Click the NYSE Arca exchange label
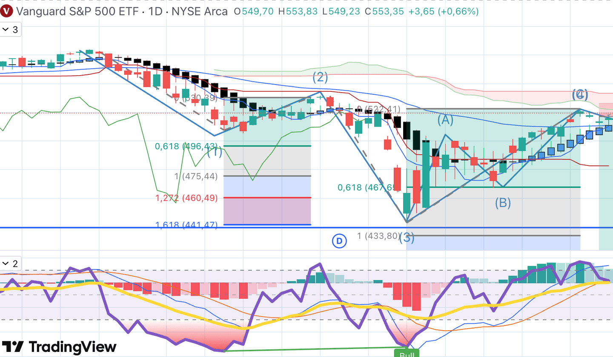Screen dimensions: 613x357 (199, 11)
